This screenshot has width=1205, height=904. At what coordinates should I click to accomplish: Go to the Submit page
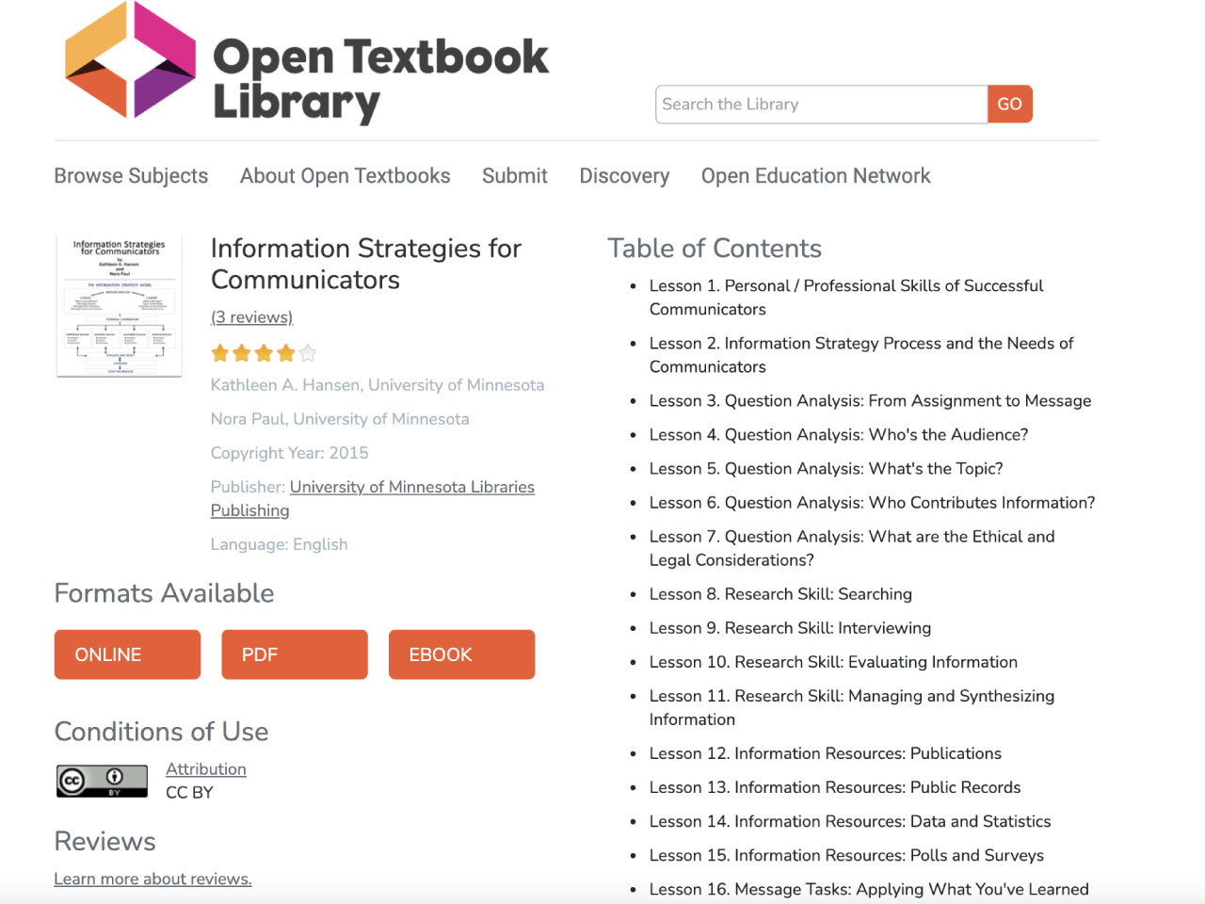pos(515,176)
